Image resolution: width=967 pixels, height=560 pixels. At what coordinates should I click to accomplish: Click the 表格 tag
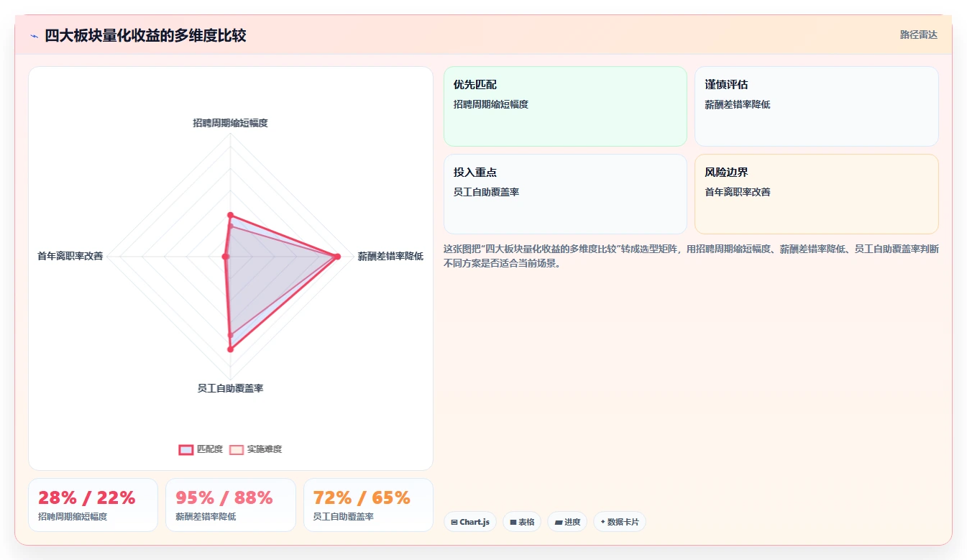coord(522,522)
